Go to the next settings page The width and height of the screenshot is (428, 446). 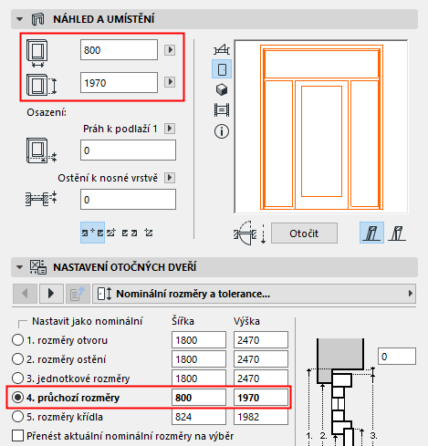(51, 294)
